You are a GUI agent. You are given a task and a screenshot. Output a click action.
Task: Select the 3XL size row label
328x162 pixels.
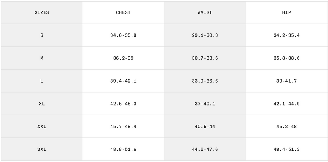click(x=42, y=149)
